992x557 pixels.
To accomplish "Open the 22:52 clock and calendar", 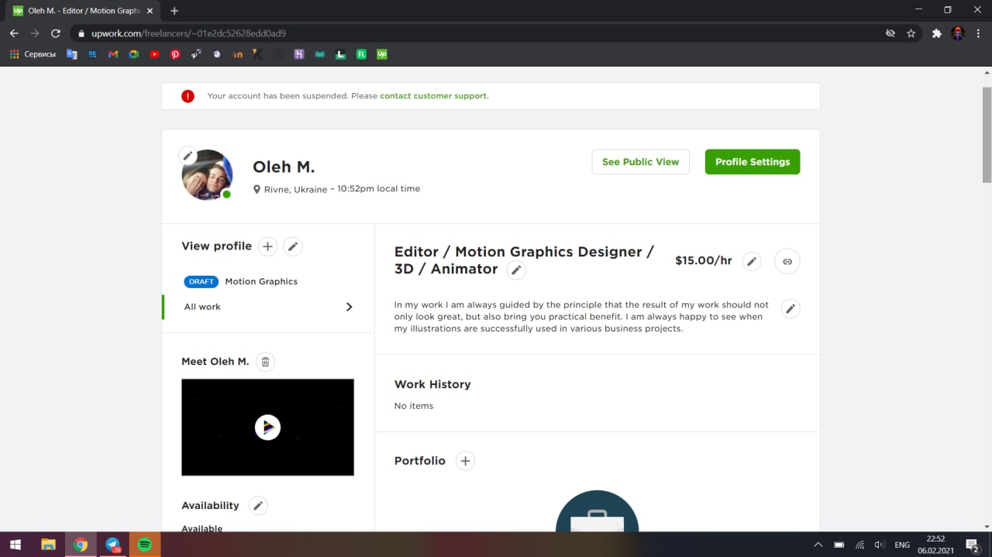I will point(935,545).
